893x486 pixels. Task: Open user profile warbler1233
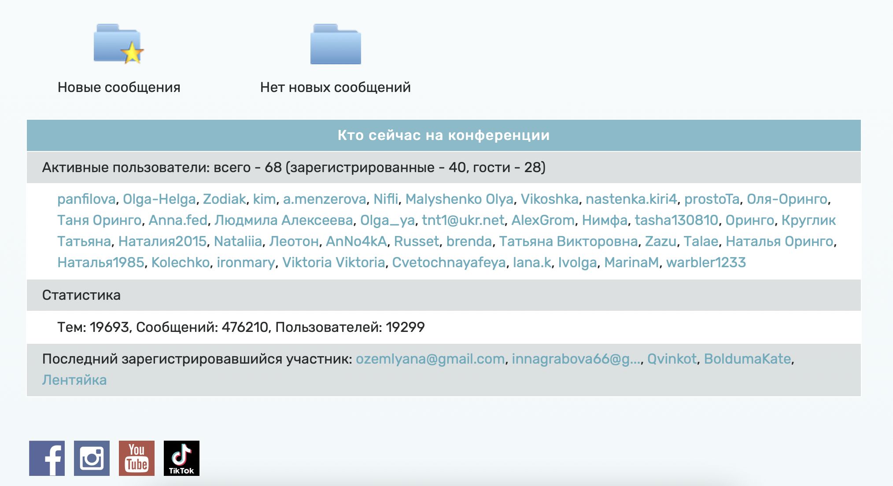point(706,262)
